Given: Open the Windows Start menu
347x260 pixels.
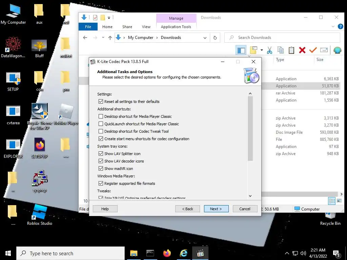Looking at the screenshot, I should [x=8, y=253].
